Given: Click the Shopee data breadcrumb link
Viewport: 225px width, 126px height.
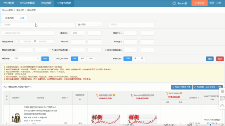Looking at the screenshot, I should (8, 10).
